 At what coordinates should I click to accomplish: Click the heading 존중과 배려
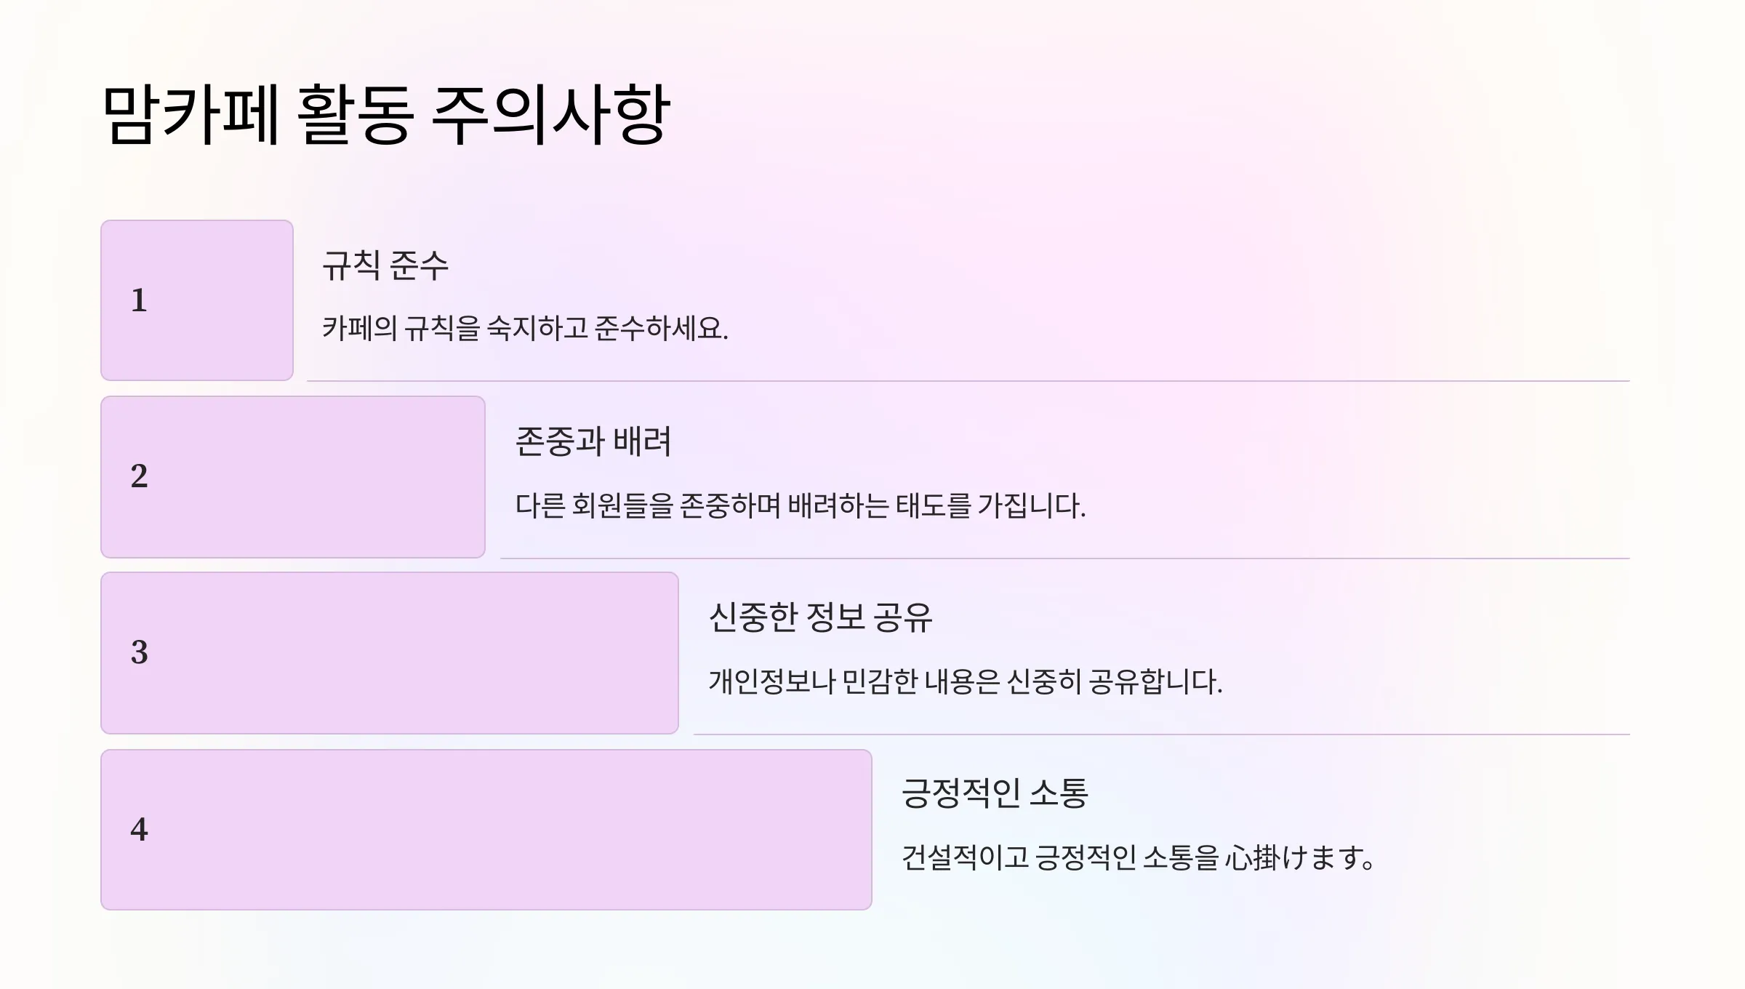click(593, 441)
